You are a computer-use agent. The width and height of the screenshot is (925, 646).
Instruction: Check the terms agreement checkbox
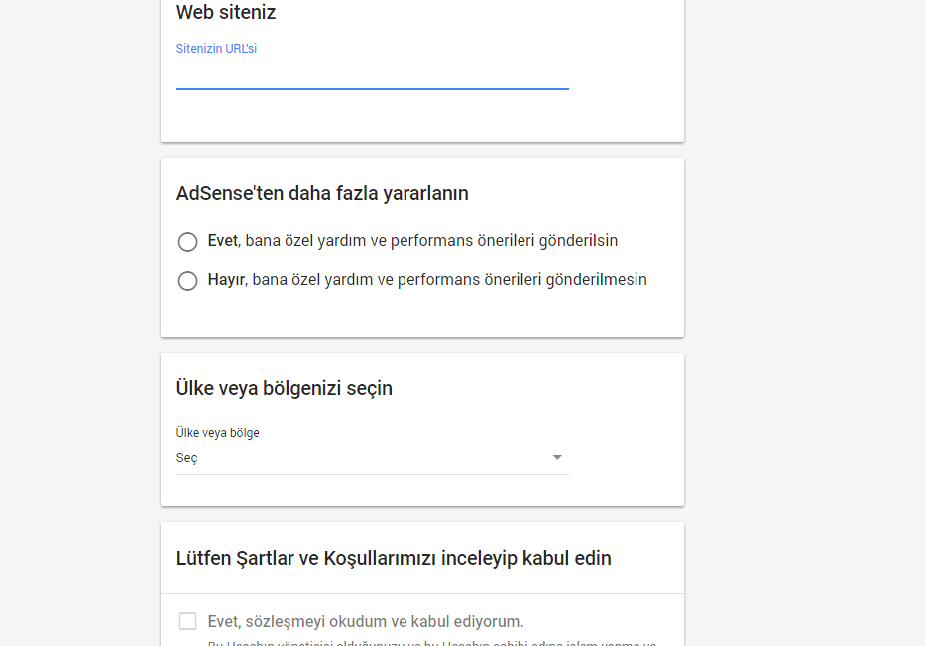(187, 621)
